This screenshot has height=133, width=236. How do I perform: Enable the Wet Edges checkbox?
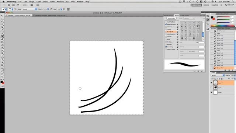(166, 42)
